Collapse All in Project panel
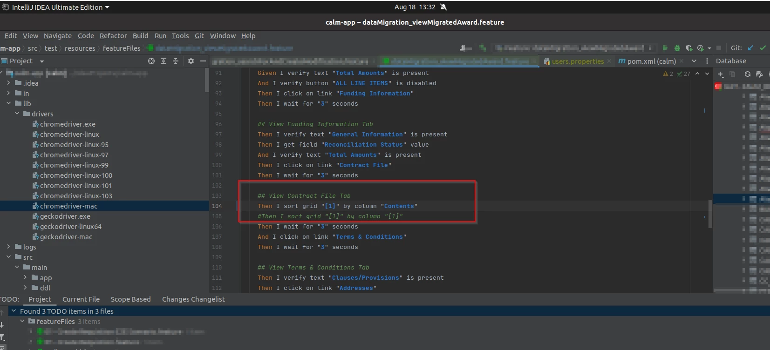 pyautogui.click(x=176, y=61)
